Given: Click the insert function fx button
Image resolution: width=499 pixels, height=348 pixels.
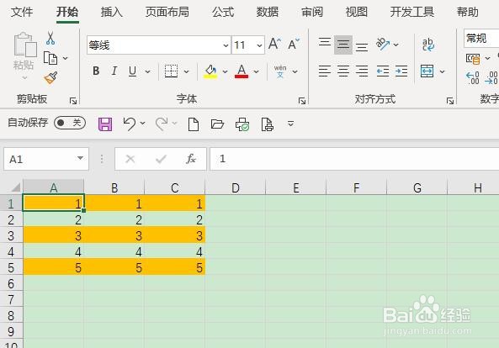Looking at the screenshot, I should (191, 159).
